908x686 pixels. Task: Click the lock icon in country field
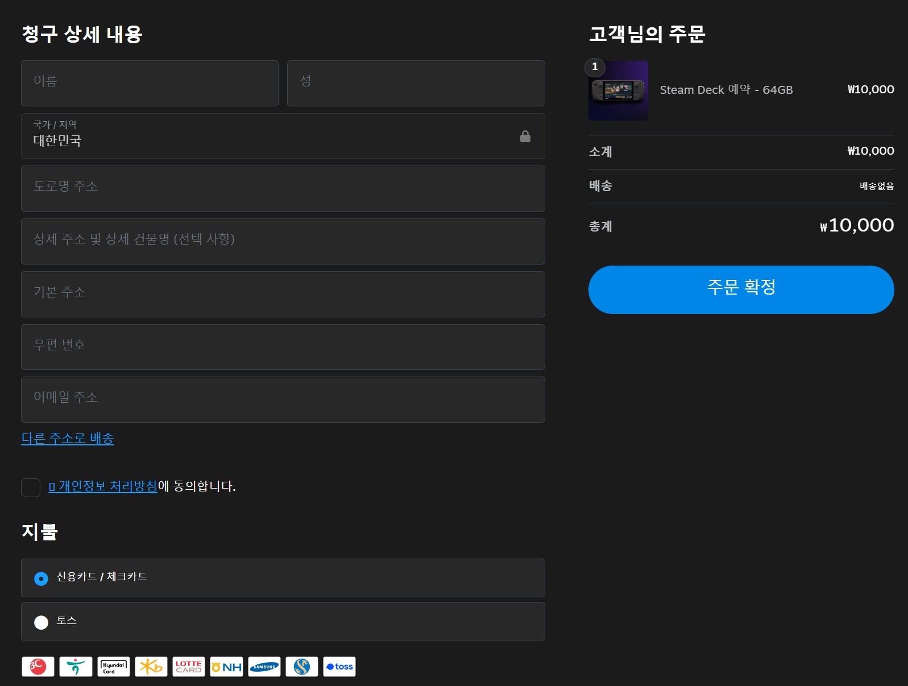525,136
